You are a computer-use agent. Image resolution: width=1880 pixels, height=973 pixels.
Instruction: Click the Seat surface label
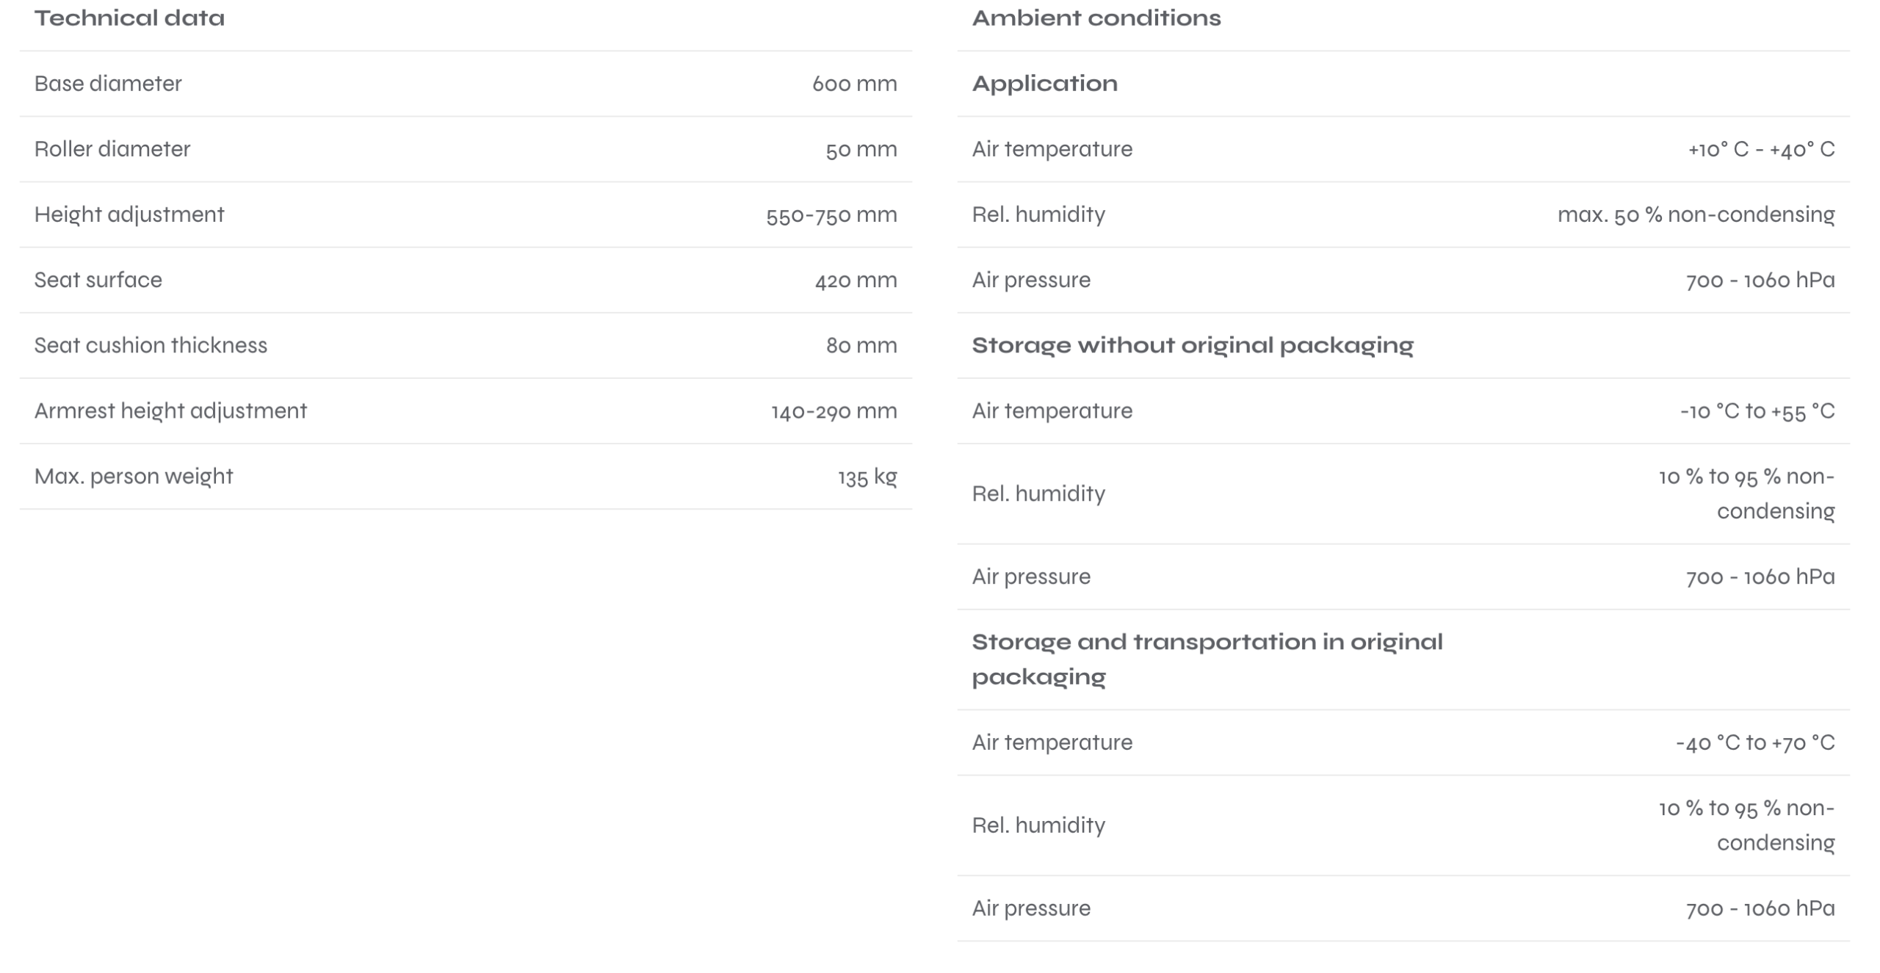tap(98, 280)
